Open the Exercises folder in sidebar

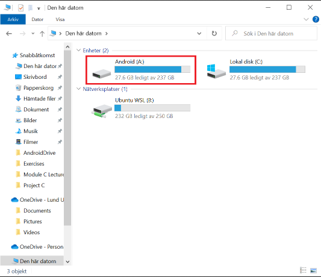point(30,164)
